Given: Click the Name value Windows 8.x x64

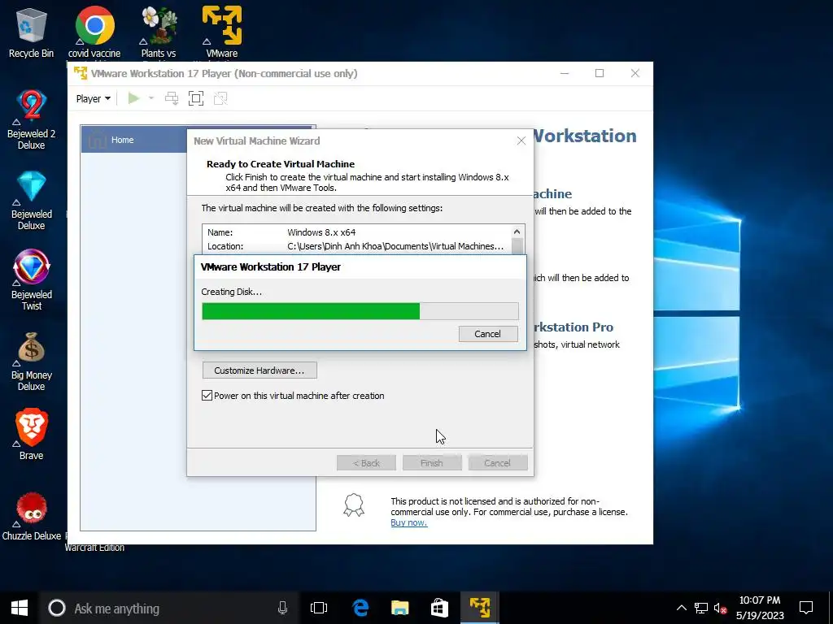Looking at the screenshot, I should 321,232.
